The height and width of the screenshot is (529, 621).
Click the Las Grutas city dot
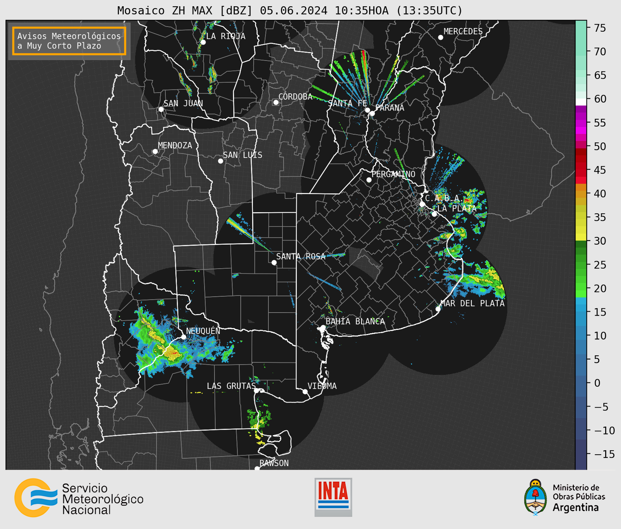click(257, 391)
